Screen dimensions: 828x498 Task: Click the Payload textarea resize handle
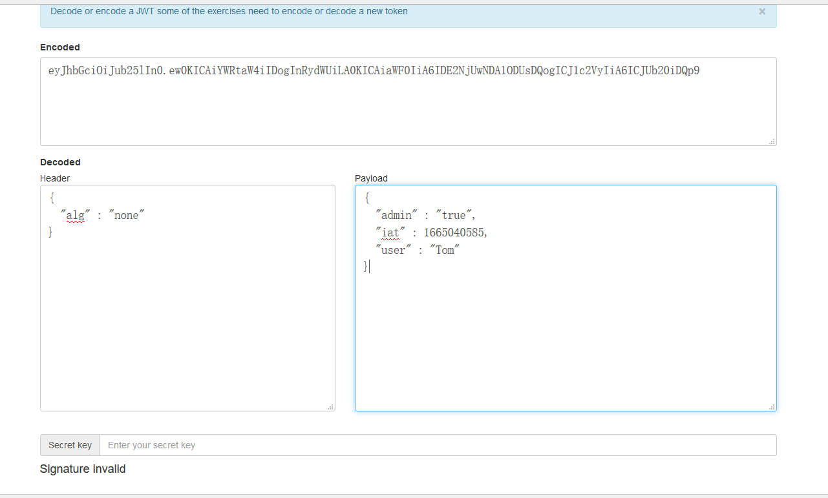pyautogui.click(x=772, y=407)
